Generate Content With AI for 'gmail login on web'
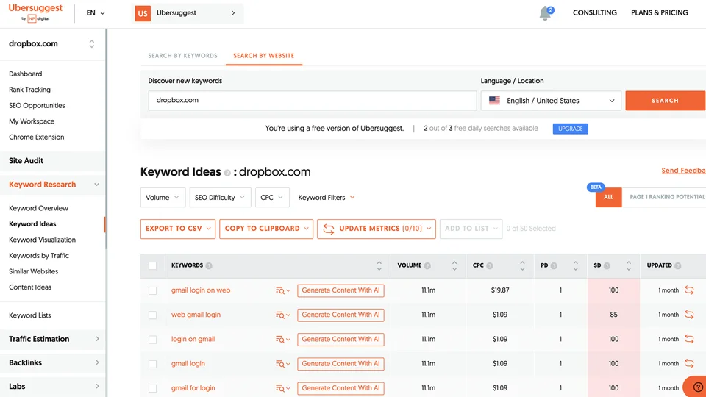 [340, 290]
